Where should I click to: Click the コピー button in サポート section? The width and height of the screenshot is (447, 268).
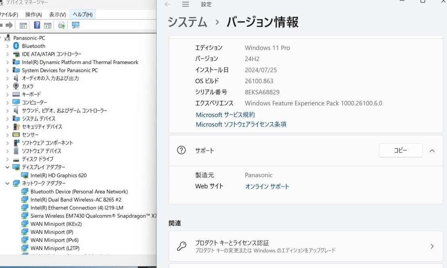point(400,150)
